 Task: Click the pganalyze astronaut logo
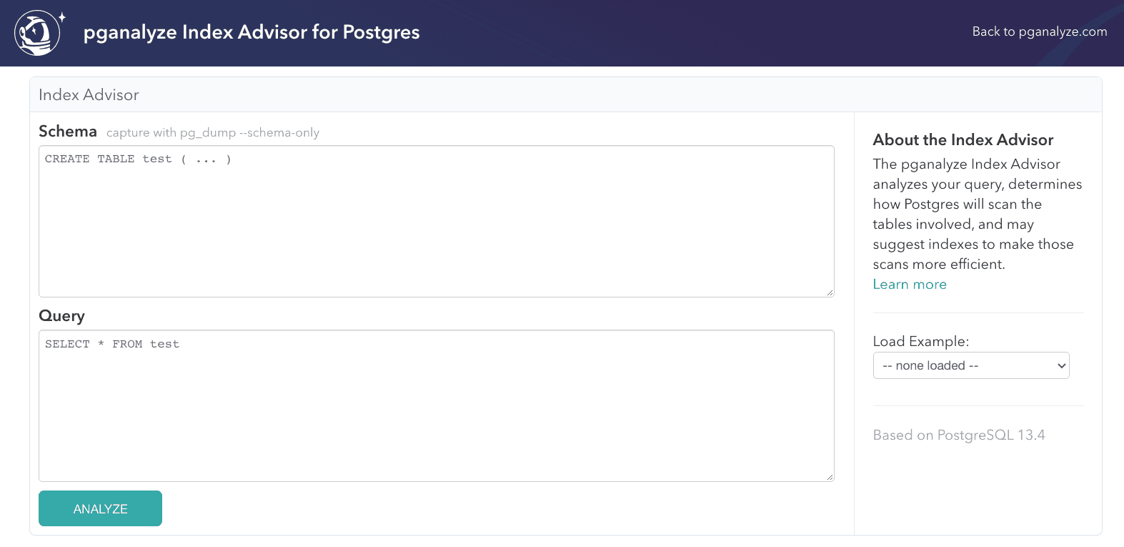pyautogui.click(x=37, y=32)
